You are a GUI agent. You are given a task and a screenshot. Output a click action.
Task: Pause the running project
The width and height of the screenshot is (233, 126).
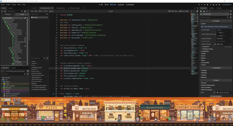(x=205, y=5)
